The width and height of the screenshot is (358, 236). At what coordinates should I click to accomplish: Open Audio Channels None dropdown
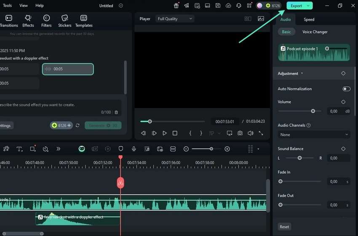(x=314, y=135)
